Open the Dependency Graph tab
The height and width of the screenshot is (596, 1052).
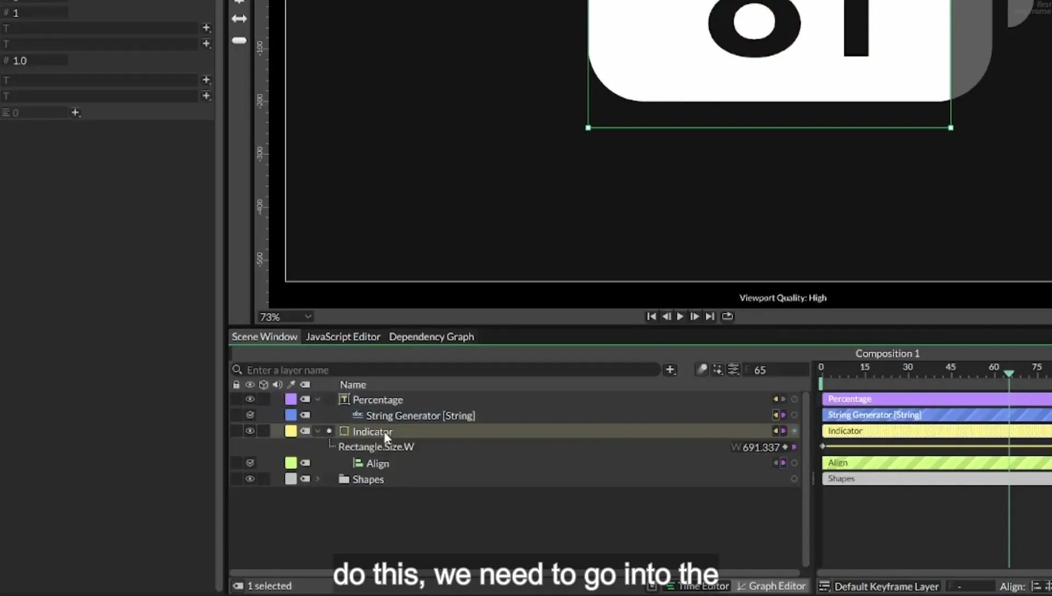click(431, 336)
